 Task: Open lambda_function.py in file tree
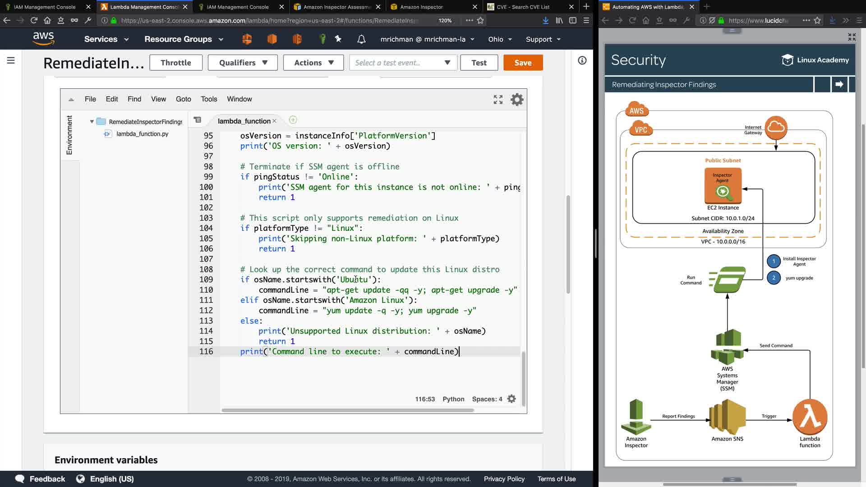[x=142, y=134]
